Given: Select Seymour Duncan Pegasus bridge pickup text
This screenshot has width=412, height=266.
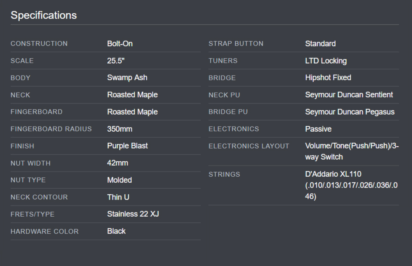Looking at the screenshot, I should click(350, 112).
